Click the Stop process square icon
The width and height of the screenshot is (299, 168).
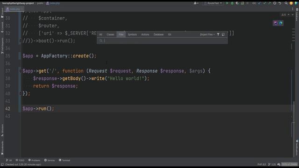pos(247,3)
